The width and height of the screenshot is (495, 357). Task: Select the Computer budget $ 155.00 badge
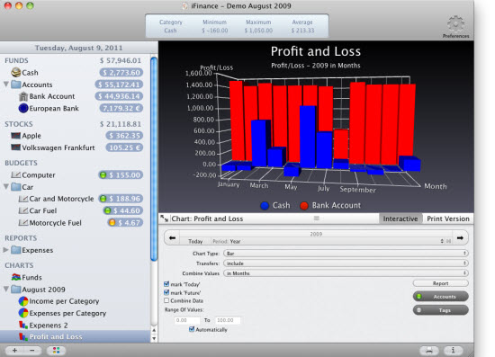click(x=121, y=174)
